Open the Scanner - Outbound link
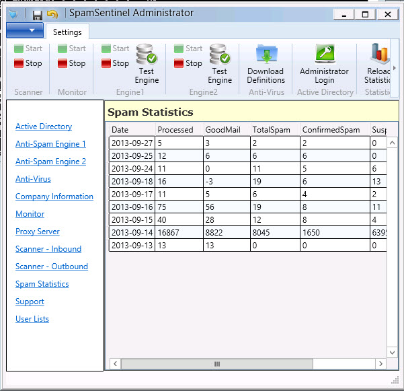The width and height of the screenshot is (404, 391). [x=52, y=266]
